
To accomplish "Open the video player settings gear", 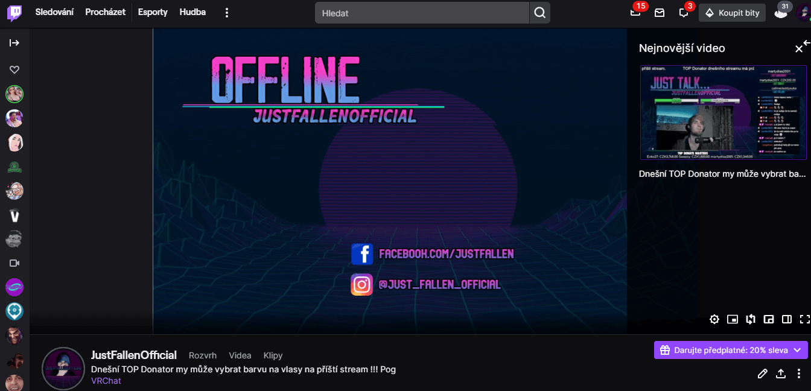I will [714, 319].
